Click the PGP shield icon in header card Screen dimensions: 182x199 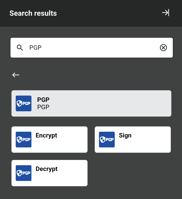pyautogui.click(x=24, y=103)
